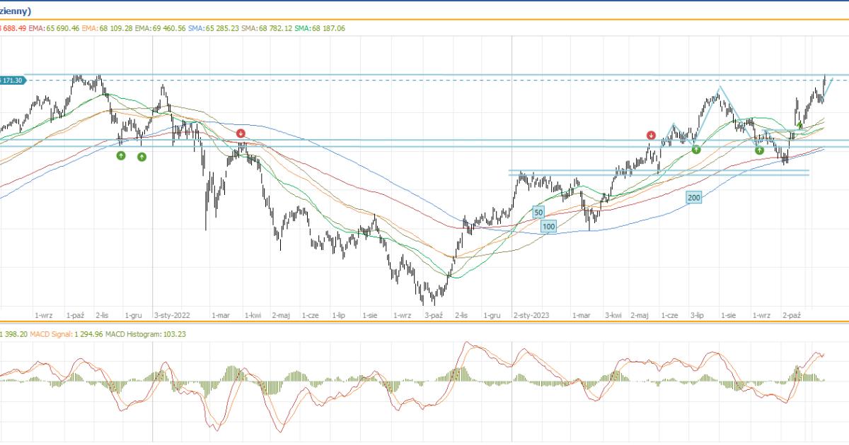The width and height of the screenshot is (849, 445).
Task: Select the moving average label 100
Action: point(548,226)
